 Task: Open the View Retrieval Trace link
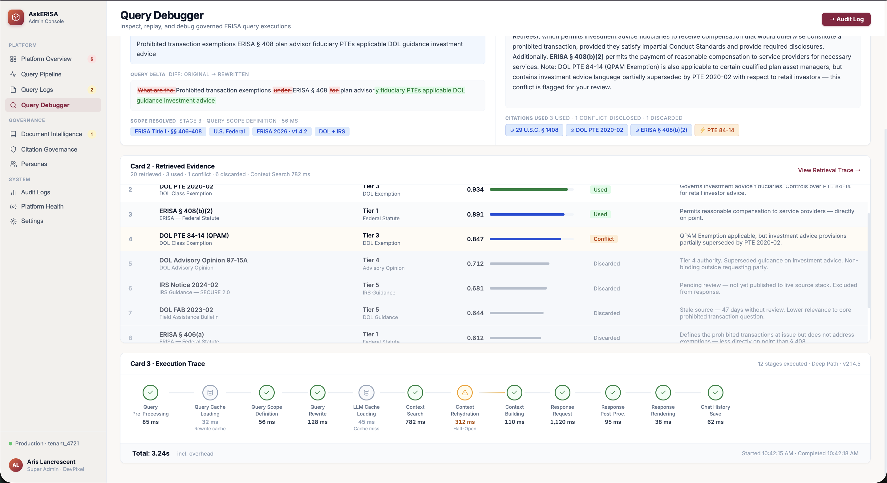[x=829, y=170]
